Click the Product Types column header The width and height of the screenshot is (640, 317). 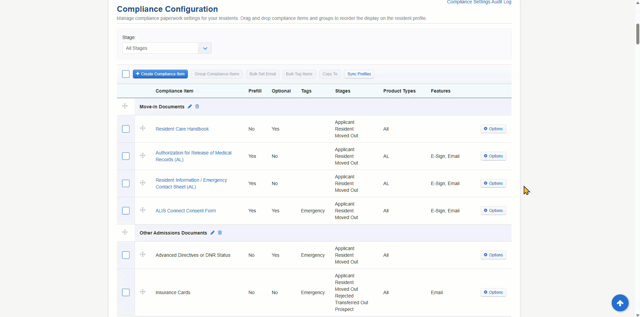click(400, 91)
